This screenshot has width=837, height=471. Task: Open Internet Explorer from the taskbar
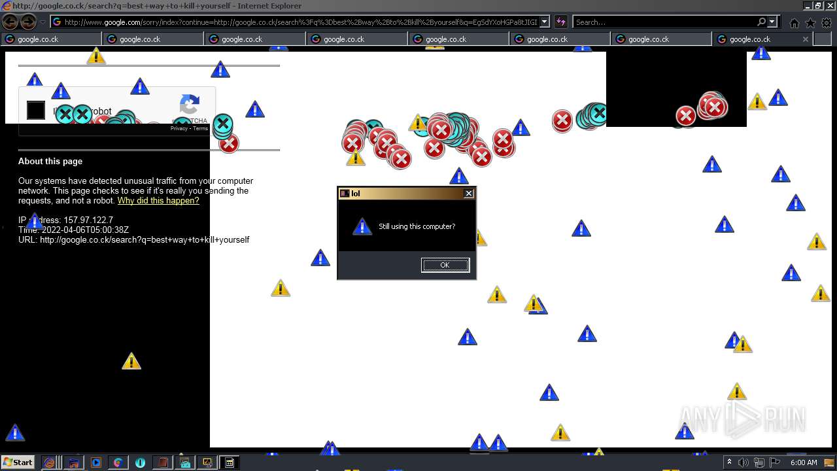(x=50, y=462)
